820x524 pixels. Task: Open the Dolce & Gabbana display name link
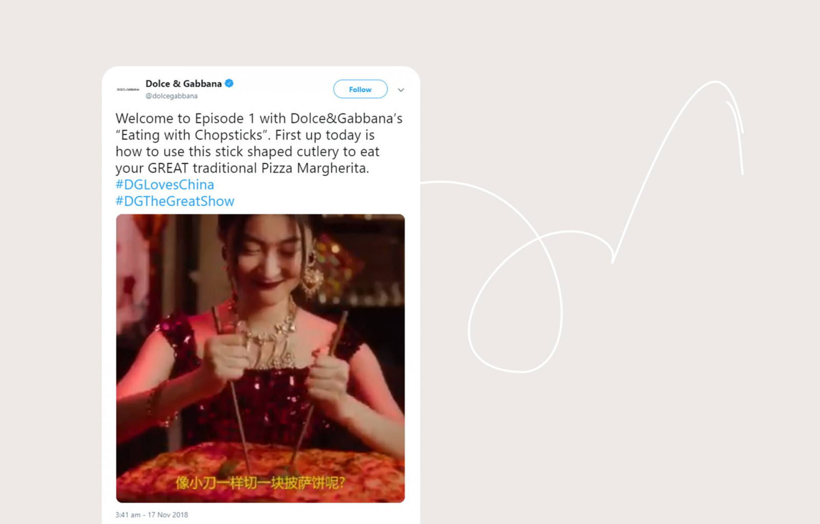point(183,84)
